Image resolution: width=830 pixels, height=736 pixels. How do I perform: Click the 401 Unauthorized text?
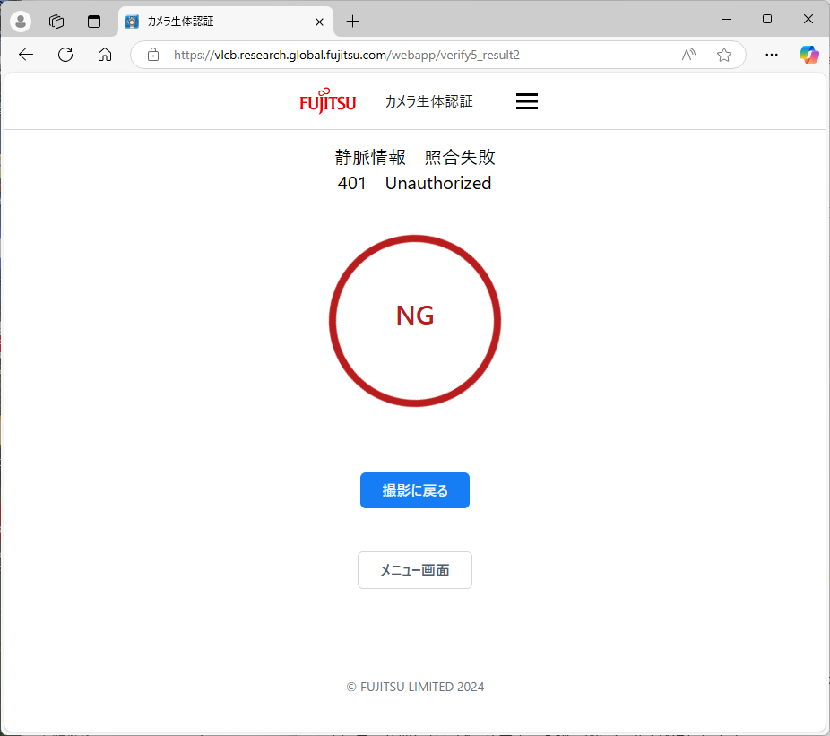click(415, 183)
